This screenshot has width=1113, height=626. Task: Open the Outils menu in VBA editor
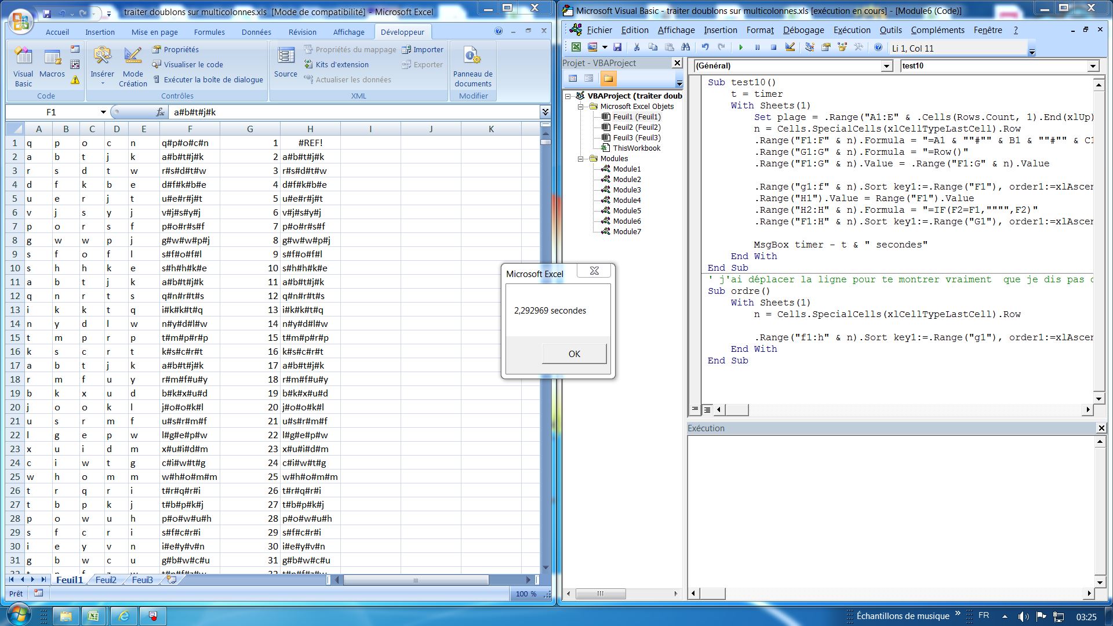pos(890,30)
